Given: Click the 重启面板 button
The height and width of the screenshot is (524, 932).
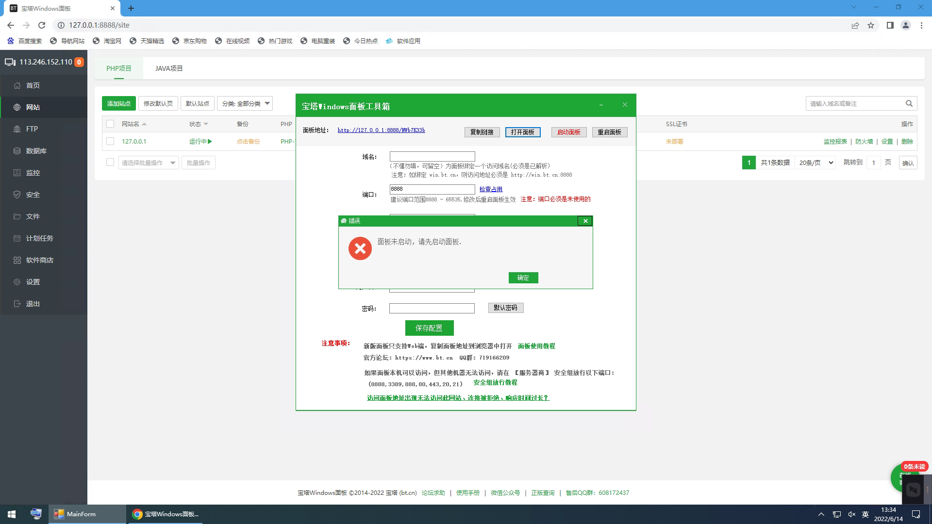Looking at the screenshot, I should coord(610,132).
